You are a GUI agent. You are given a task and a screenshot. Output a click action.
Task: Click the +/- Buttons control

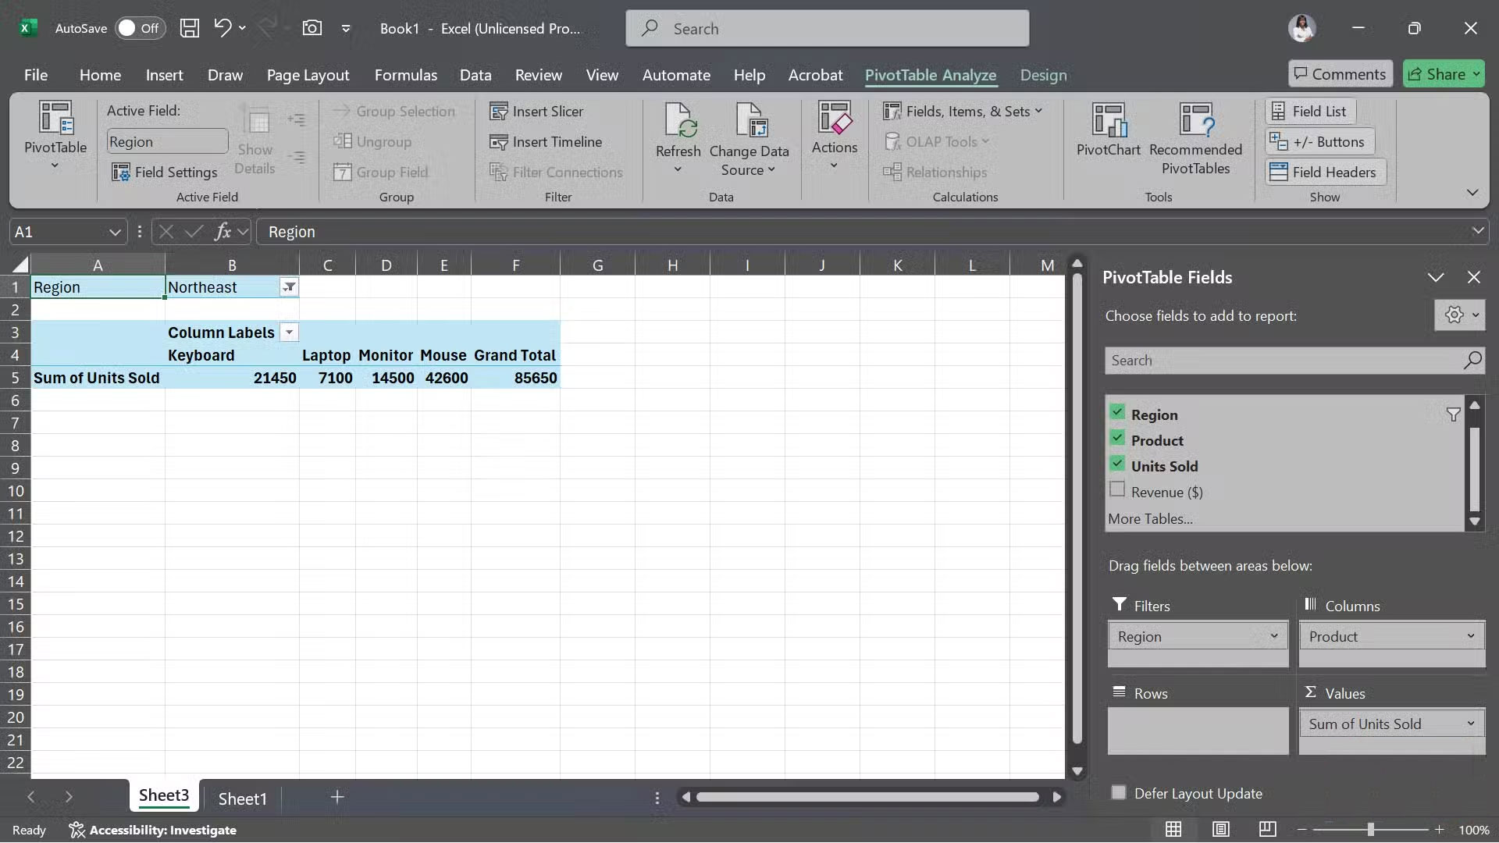click(x=1318, y=141)
